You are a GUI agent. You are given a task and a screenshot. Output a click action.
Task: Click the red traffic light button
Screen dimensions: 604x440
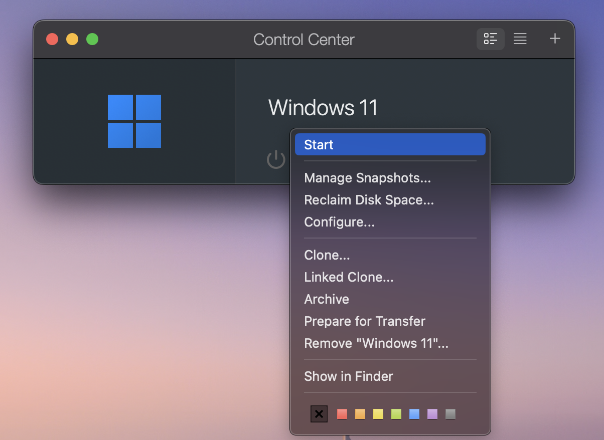pyautogui.click(x=52, y=39)
